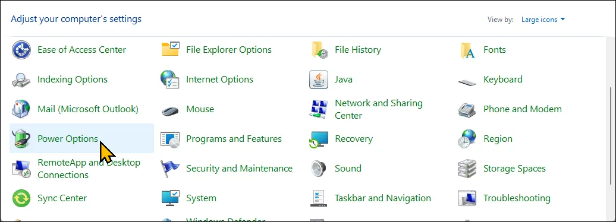616x222 pixels.
Task: Open the Indexing Options magnifier icon
Action: pos(21,80)
